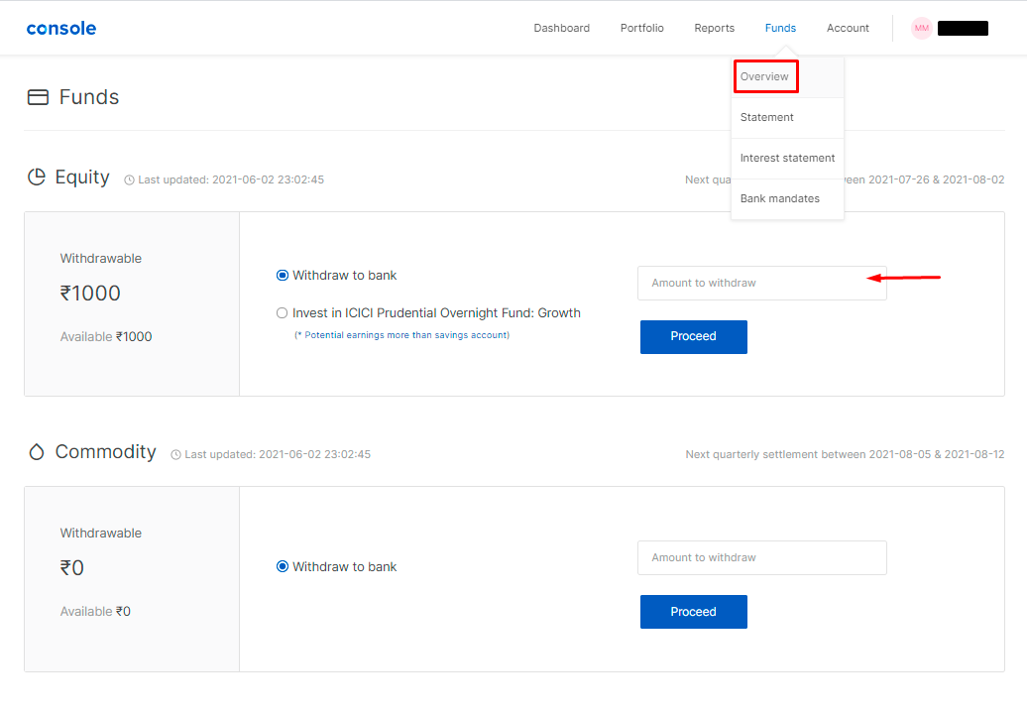Click the Funds card icon beside heading
The image size is (1027, 714).
tap(38, 97)
